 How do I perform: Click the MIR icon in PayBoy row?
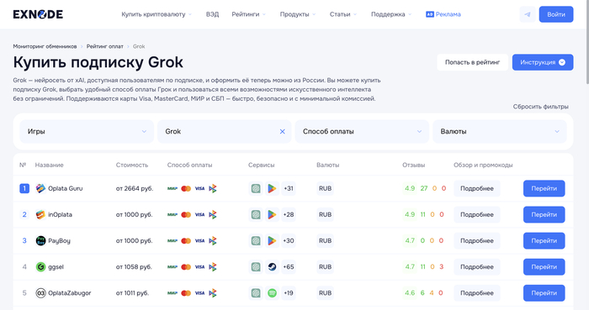(x=172, y=240)
